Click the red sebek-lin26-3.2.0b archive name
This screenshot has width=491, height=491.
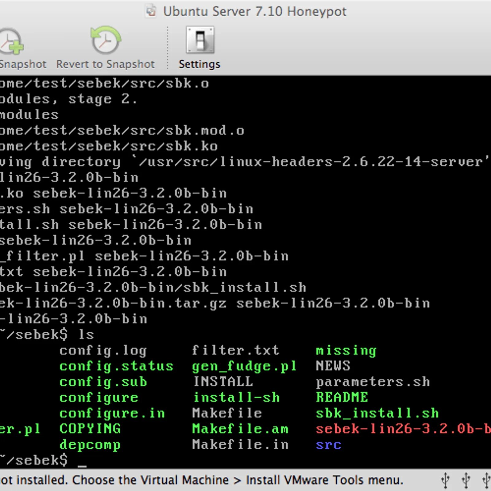[404, 429]
